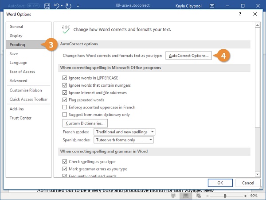Open the French modes dropdown

(124, 132)
